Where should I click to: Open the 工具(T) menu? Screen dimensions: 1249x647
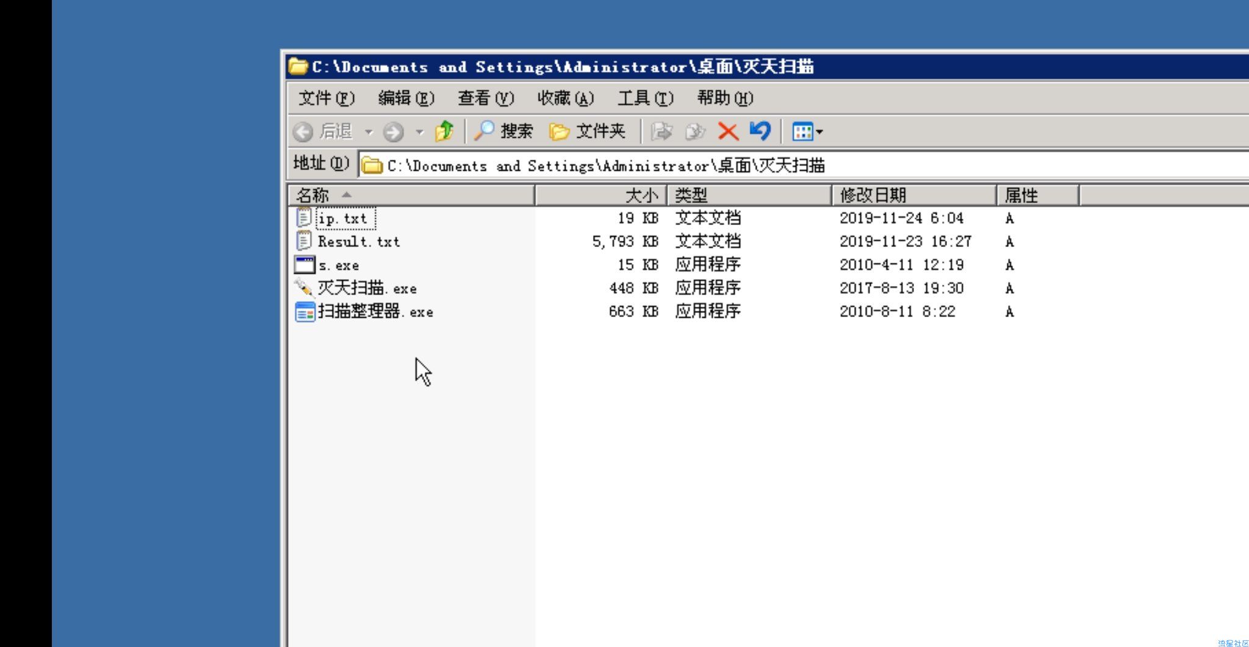(x=646, y=98)
